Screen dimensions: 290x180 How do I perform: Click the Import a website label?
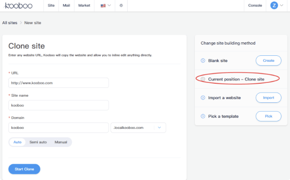[x=224, y=98]
